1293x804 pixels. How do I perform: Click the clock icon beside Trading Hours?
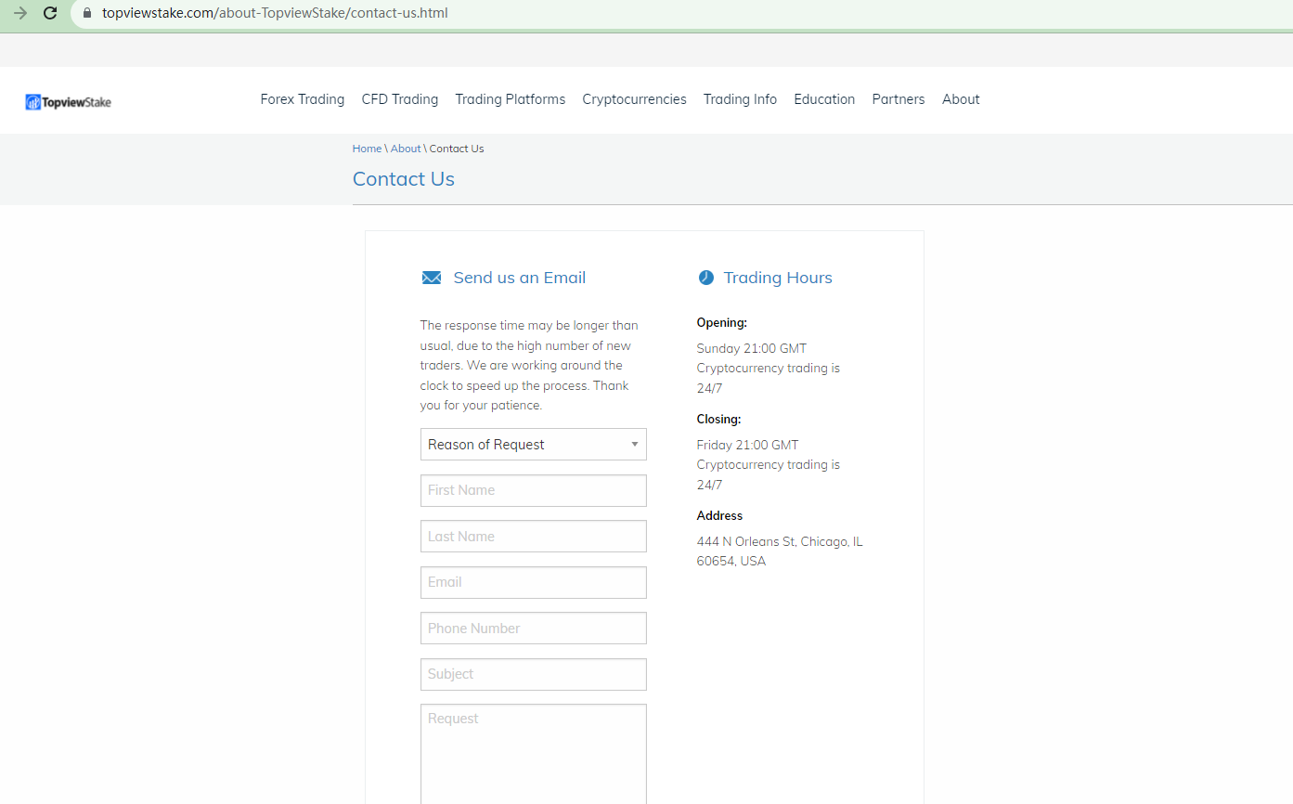point(705,278)
